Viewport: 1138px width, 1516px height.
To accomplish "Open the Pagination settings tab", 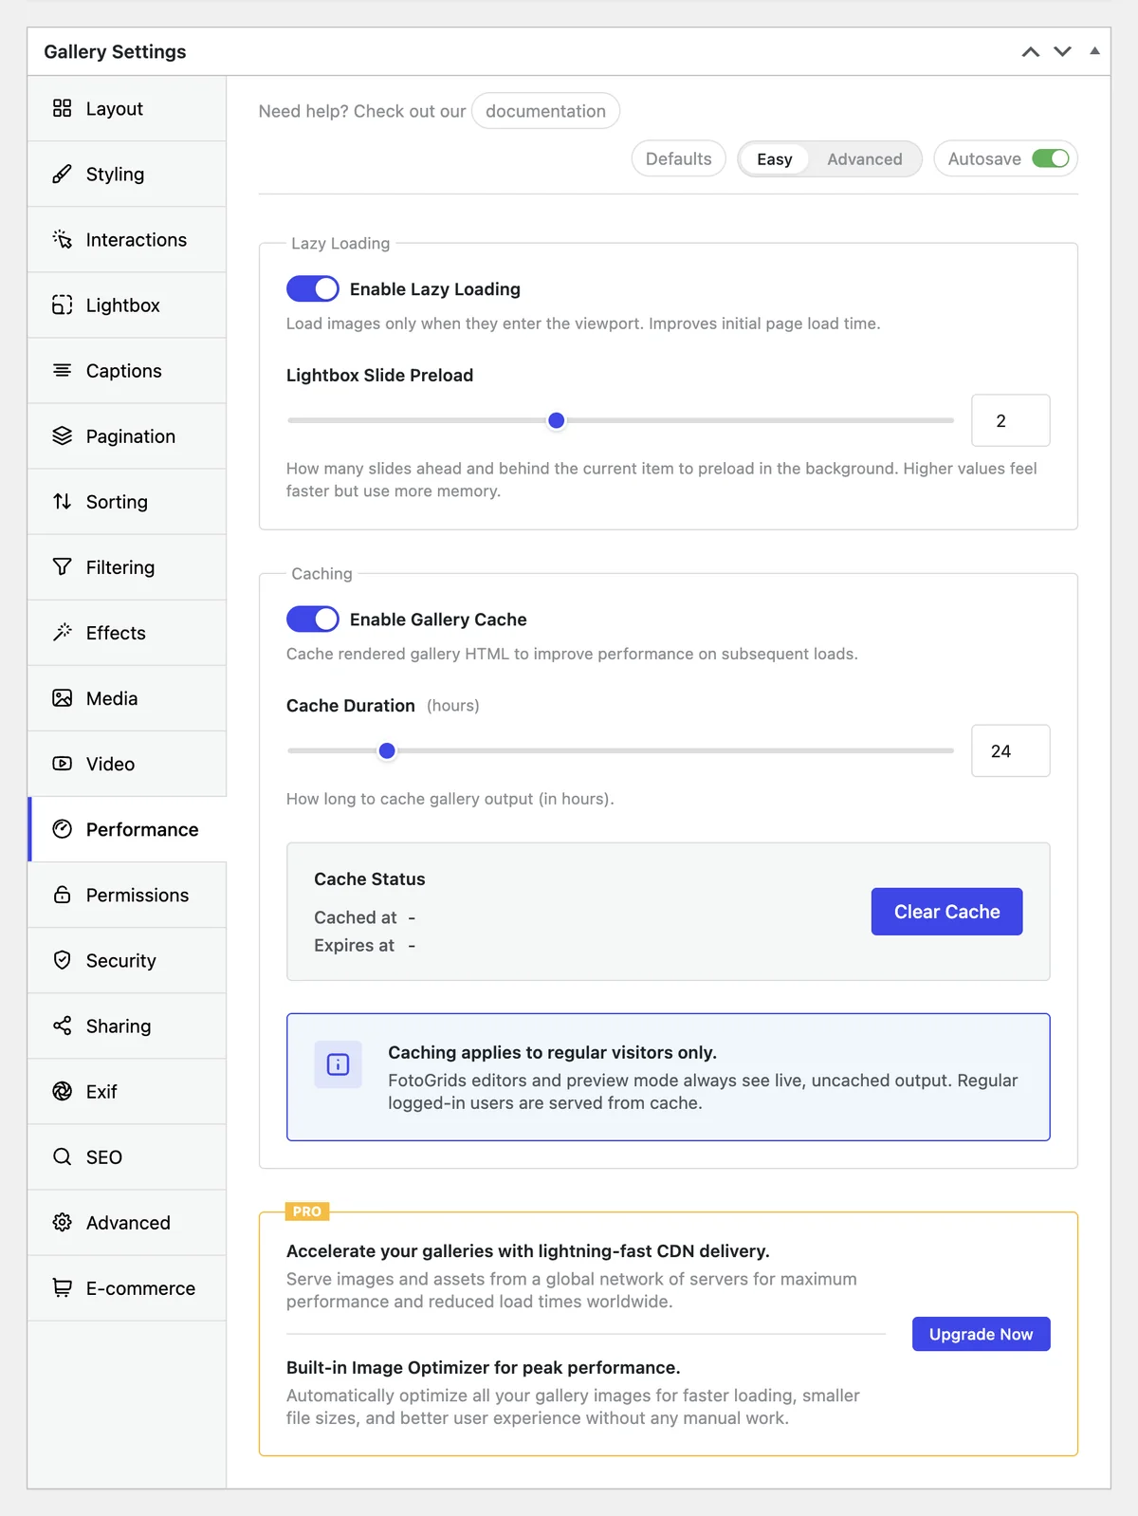I will 127,435.
